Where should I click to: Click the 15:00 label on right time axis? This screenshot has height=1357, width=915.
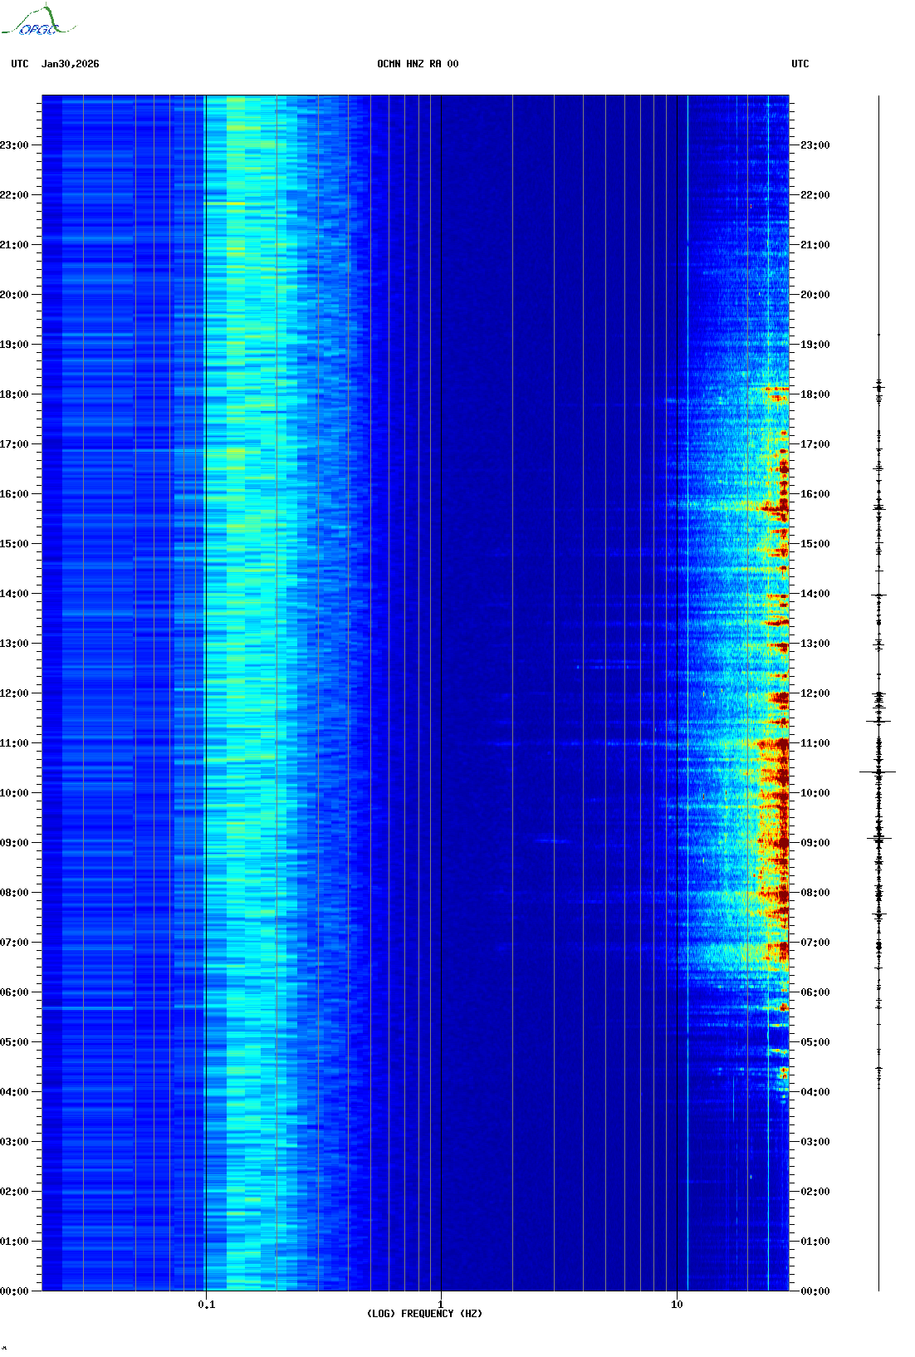815,544
